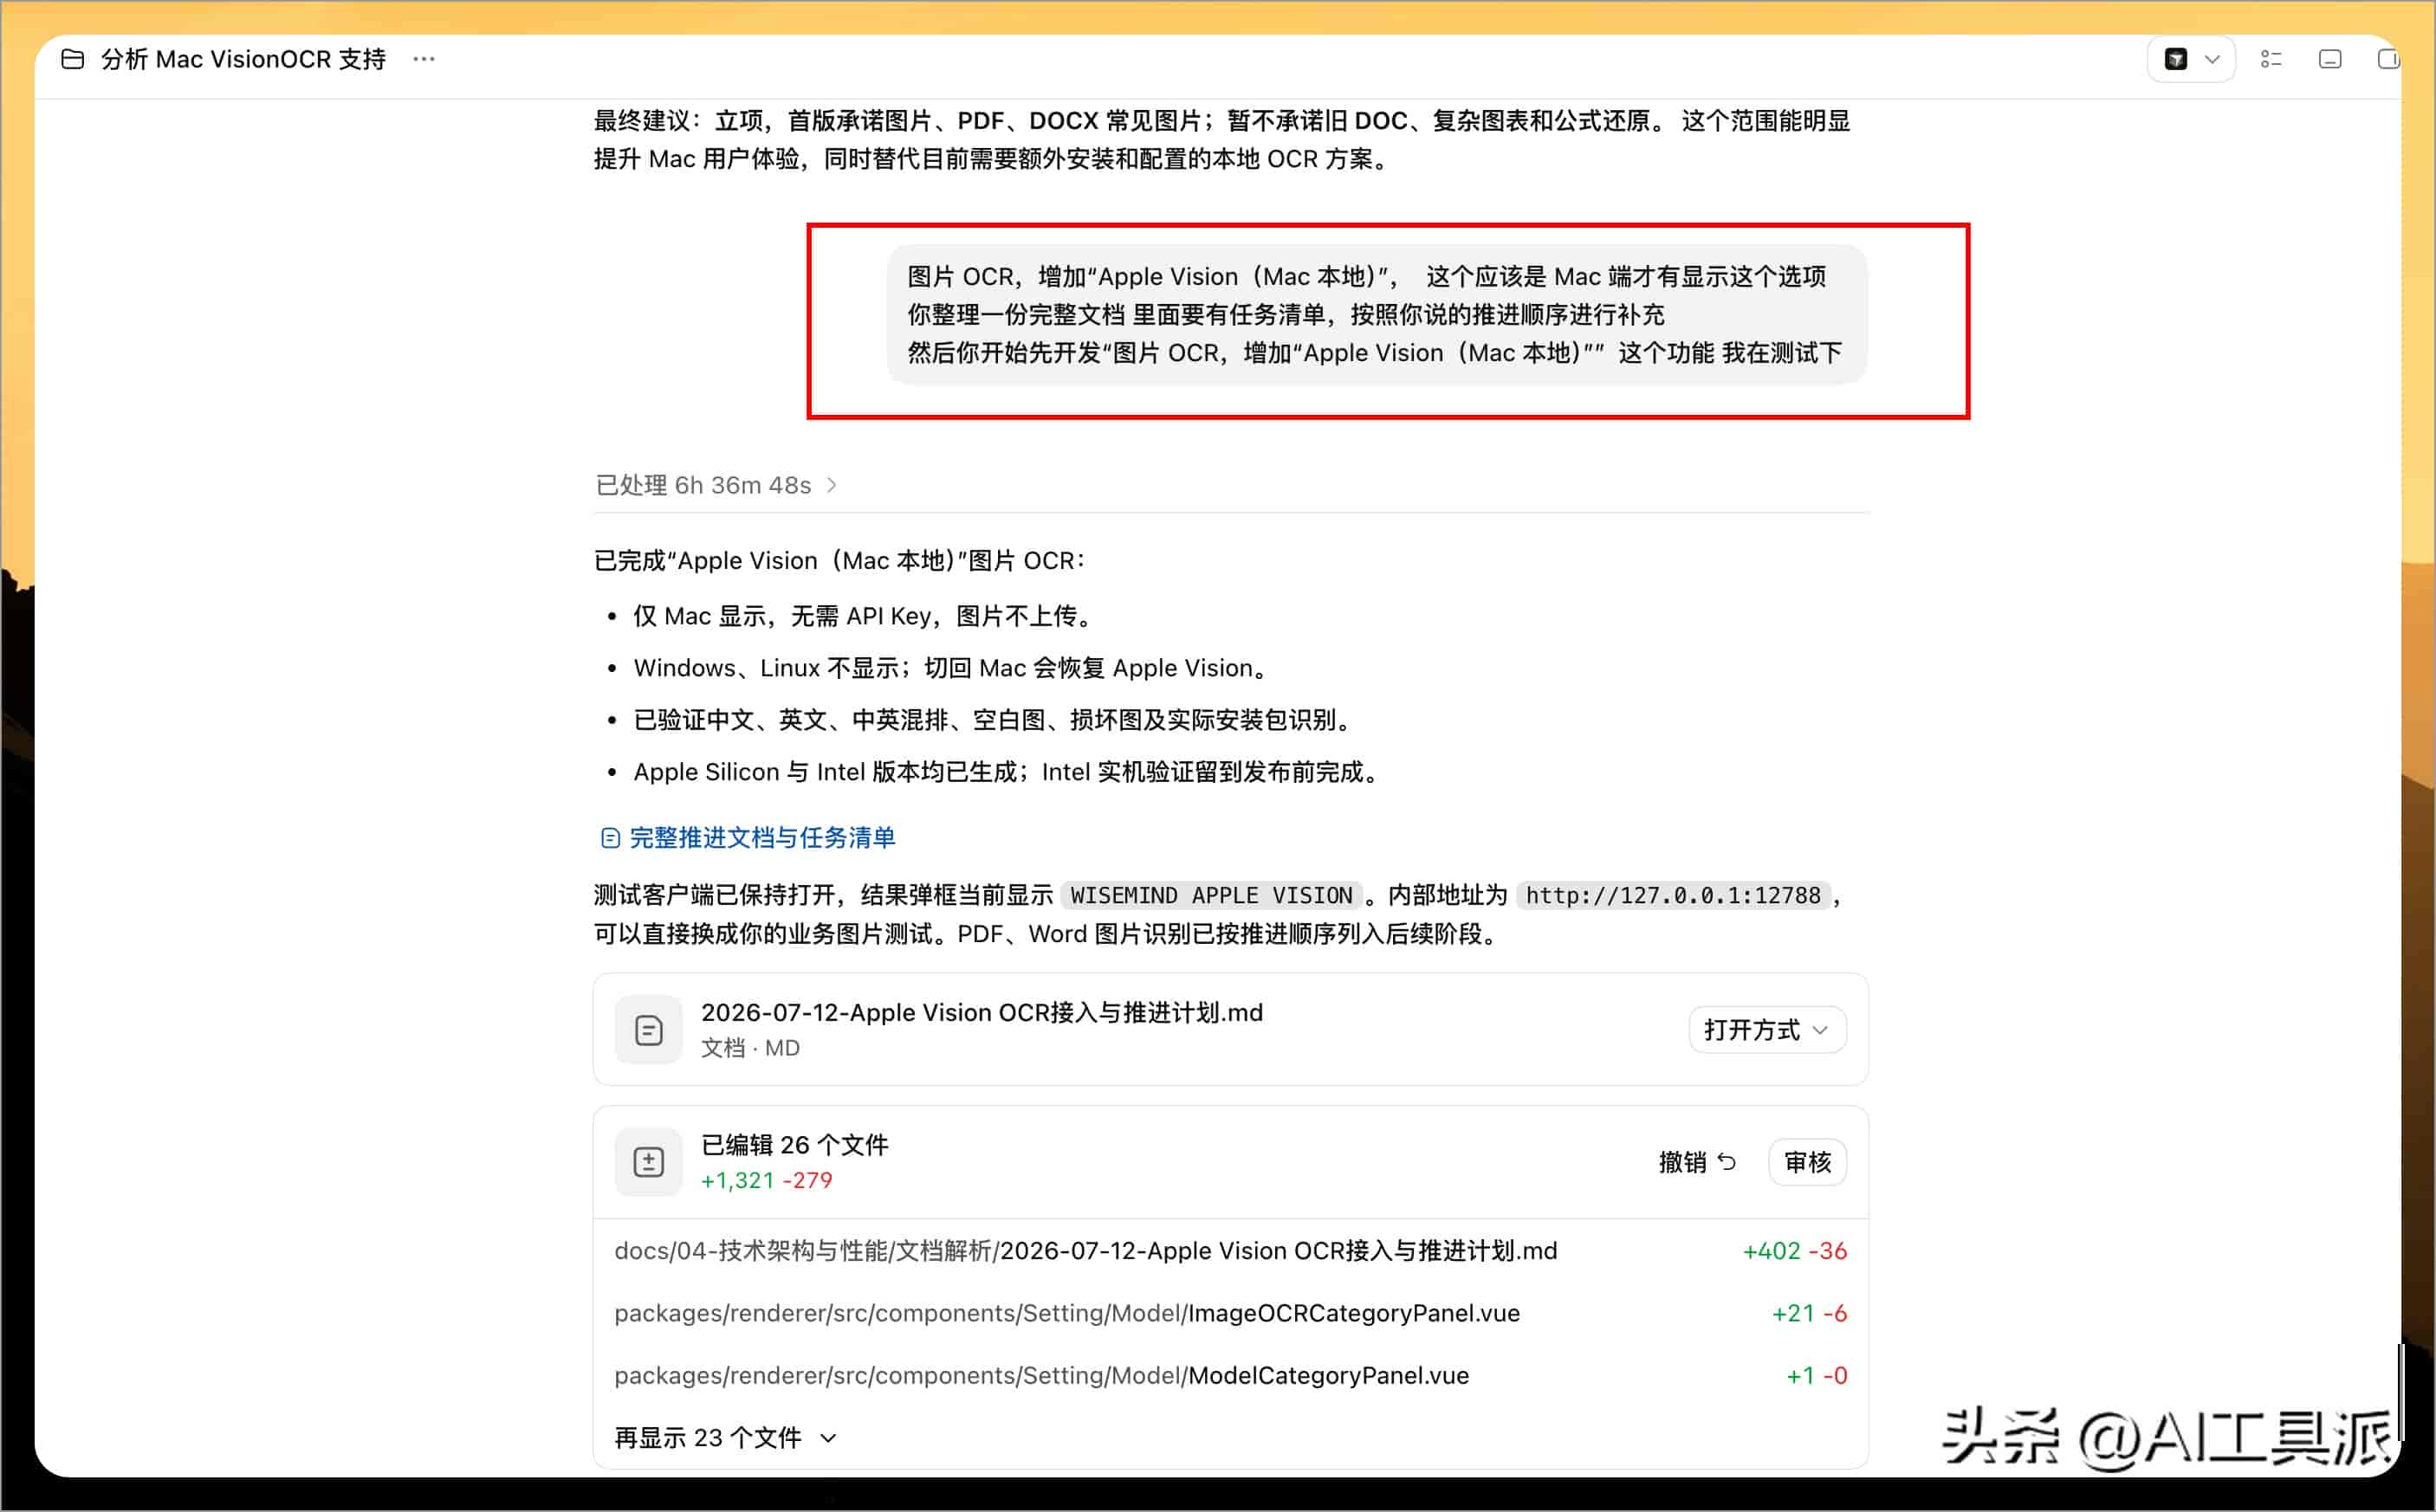The height and width of the screenshot is (1512, 2436).
Task: Toggle the bottom panel icon
Action: point(2330,59)
